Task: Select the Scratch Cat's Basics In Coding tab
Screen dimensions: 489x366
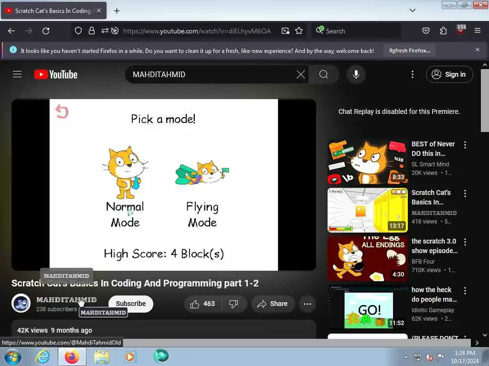Action: tap(53, 10)
